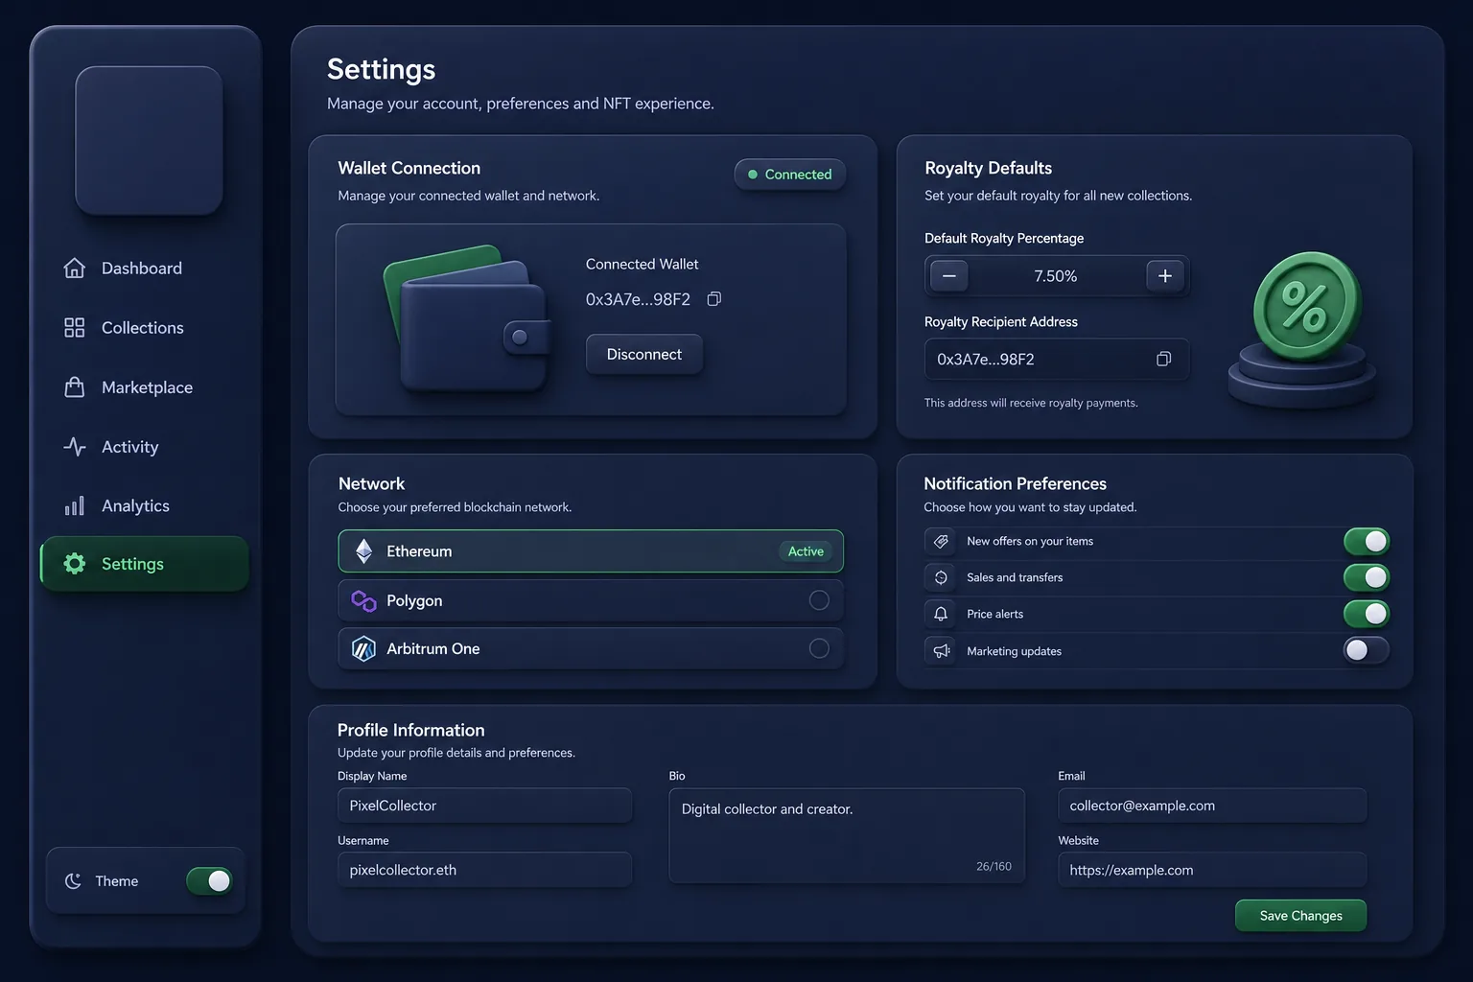This screenshot has width=1473, height=982.
Task: Click the sidebar profile avatar placeholder
Action: click(149, 140)
